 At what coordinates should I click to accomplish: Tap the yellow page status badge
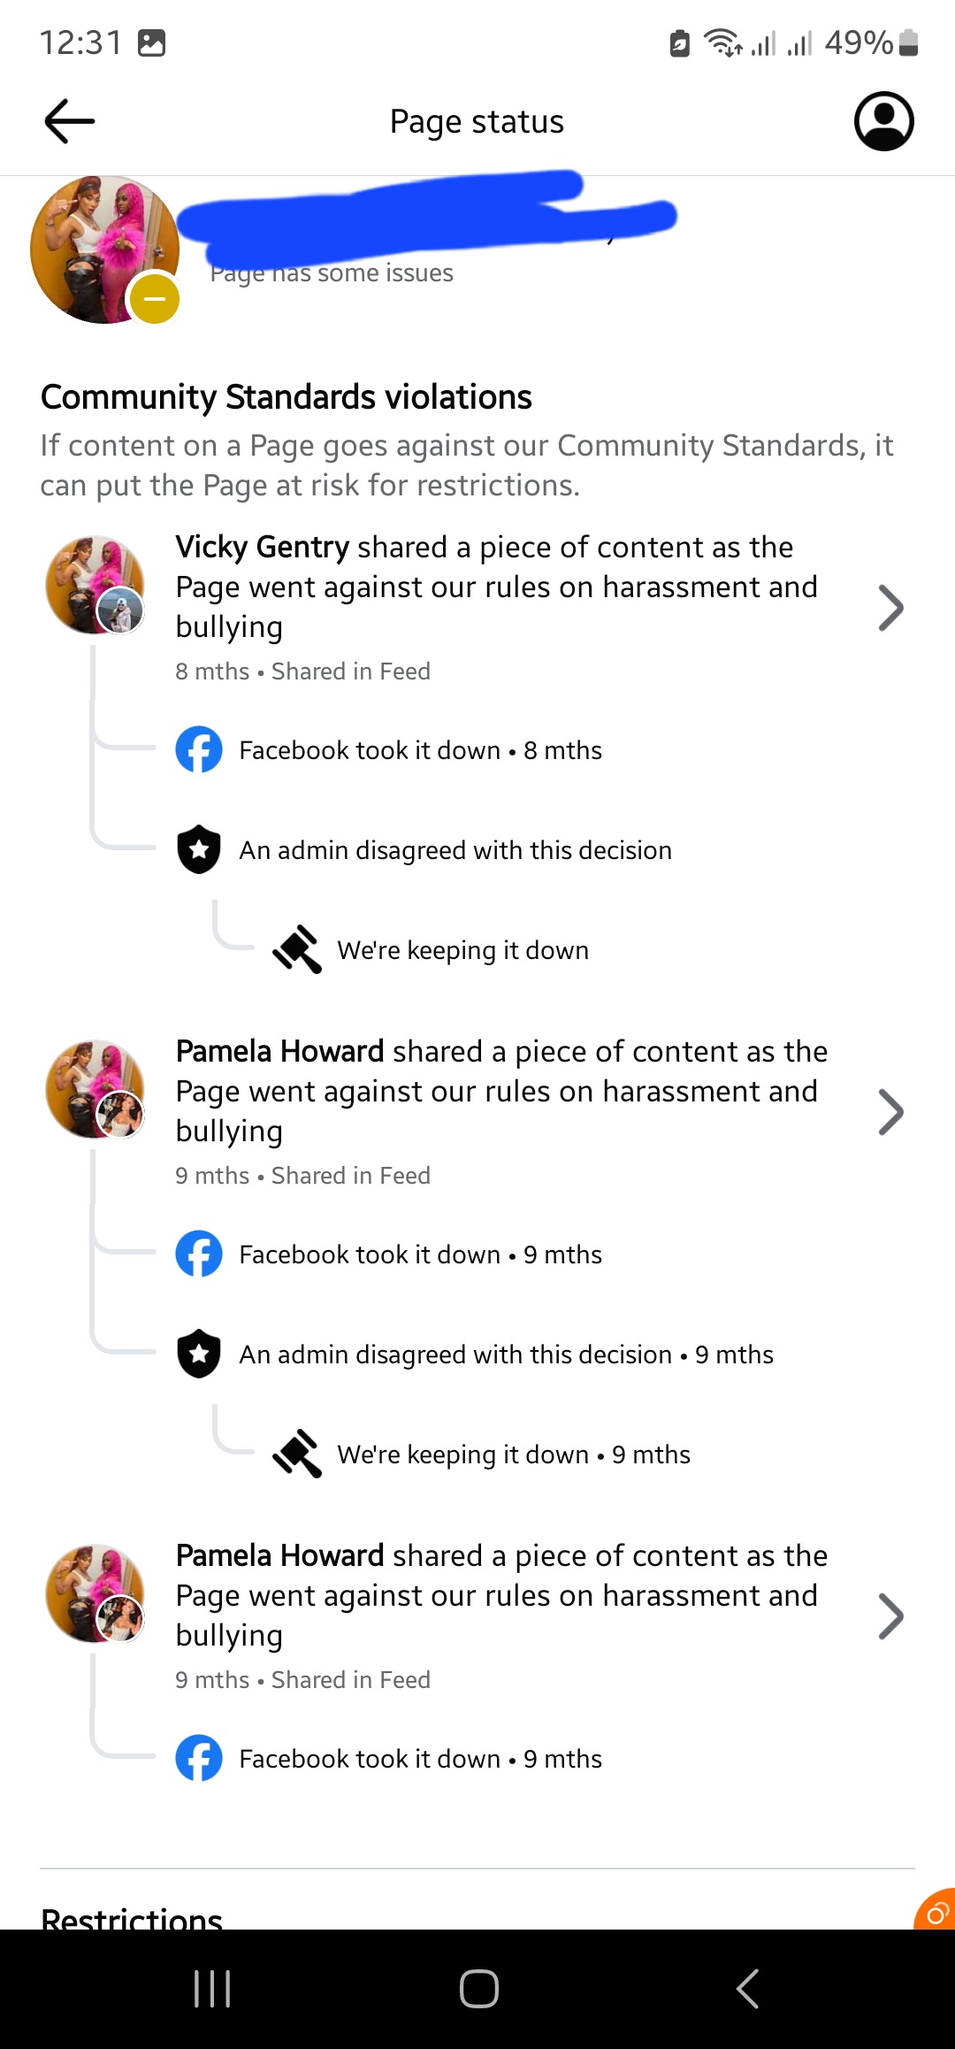[155, 298]
